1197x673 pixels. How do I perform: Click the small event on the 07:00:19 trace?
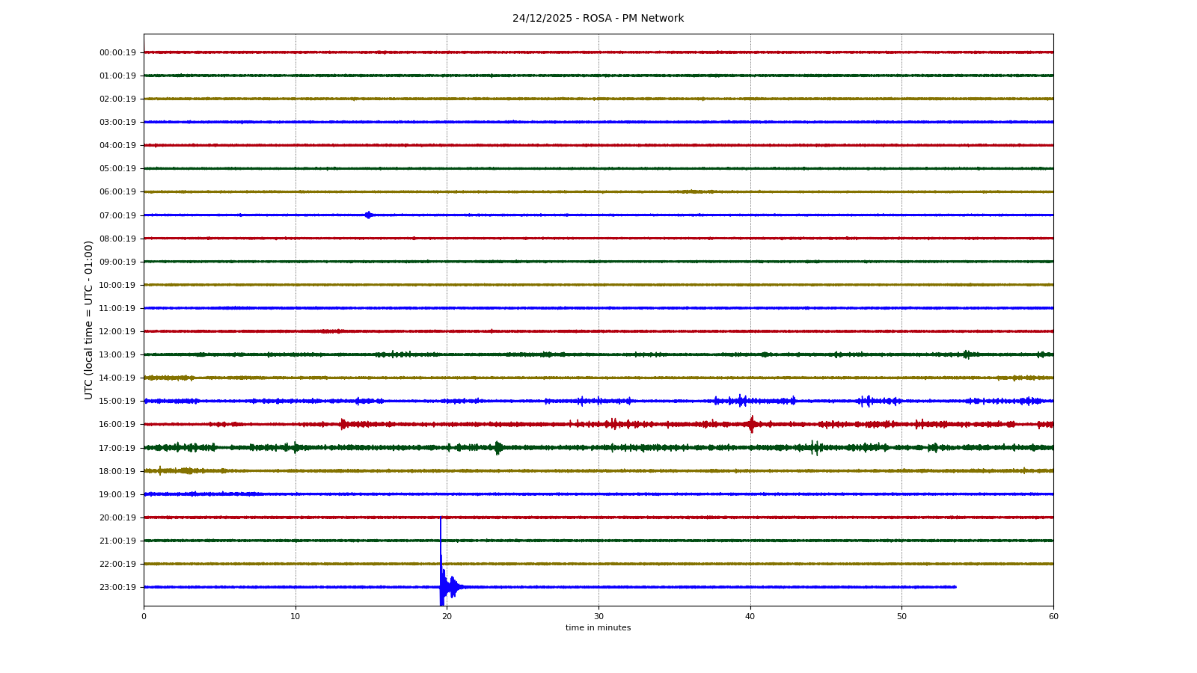tap(367, 215)
